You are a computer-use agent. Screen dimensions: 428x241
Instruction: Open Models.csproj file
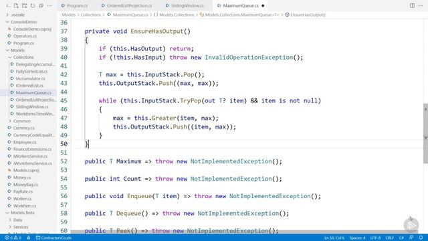pyautogui.click(x=26, y=171)
